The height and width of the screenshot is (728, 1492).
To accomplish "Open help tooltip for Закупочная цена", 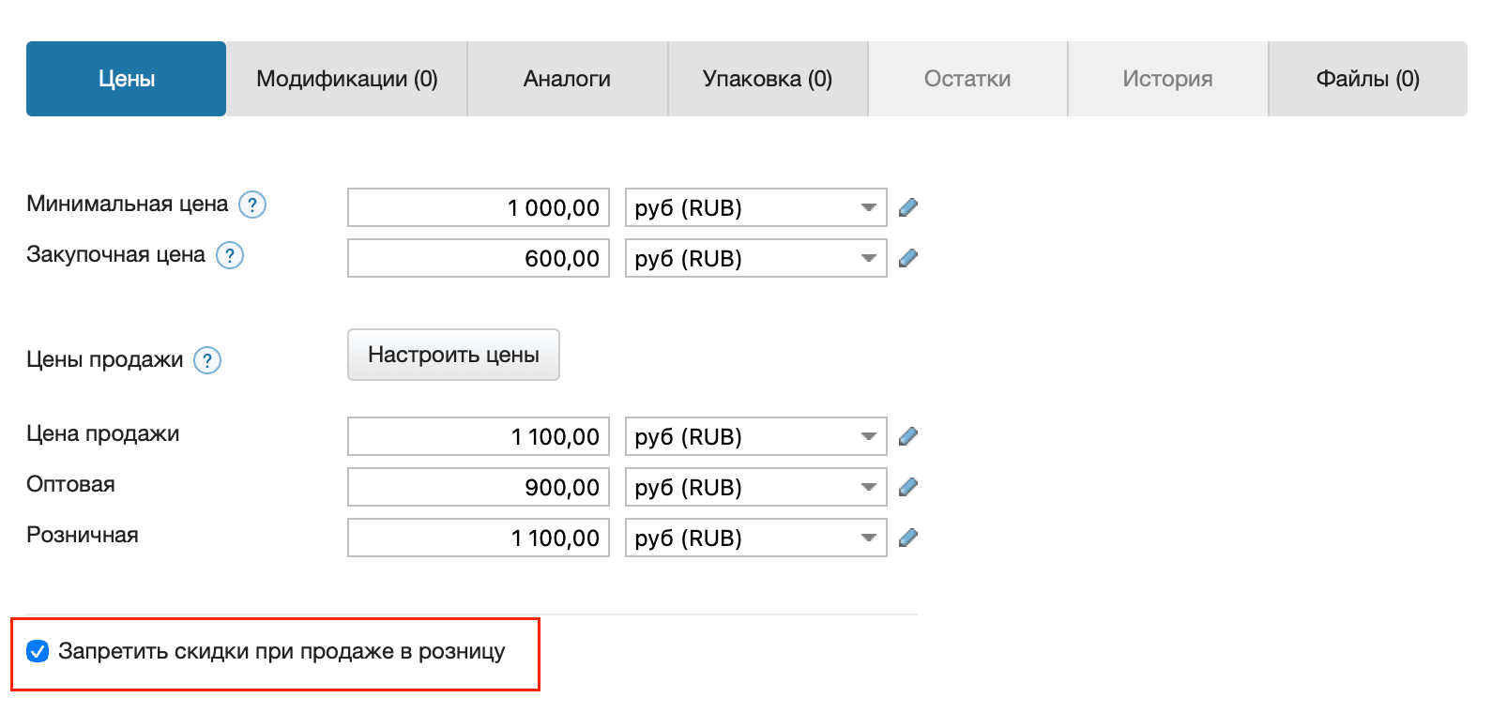I will (x=230, y=255).
